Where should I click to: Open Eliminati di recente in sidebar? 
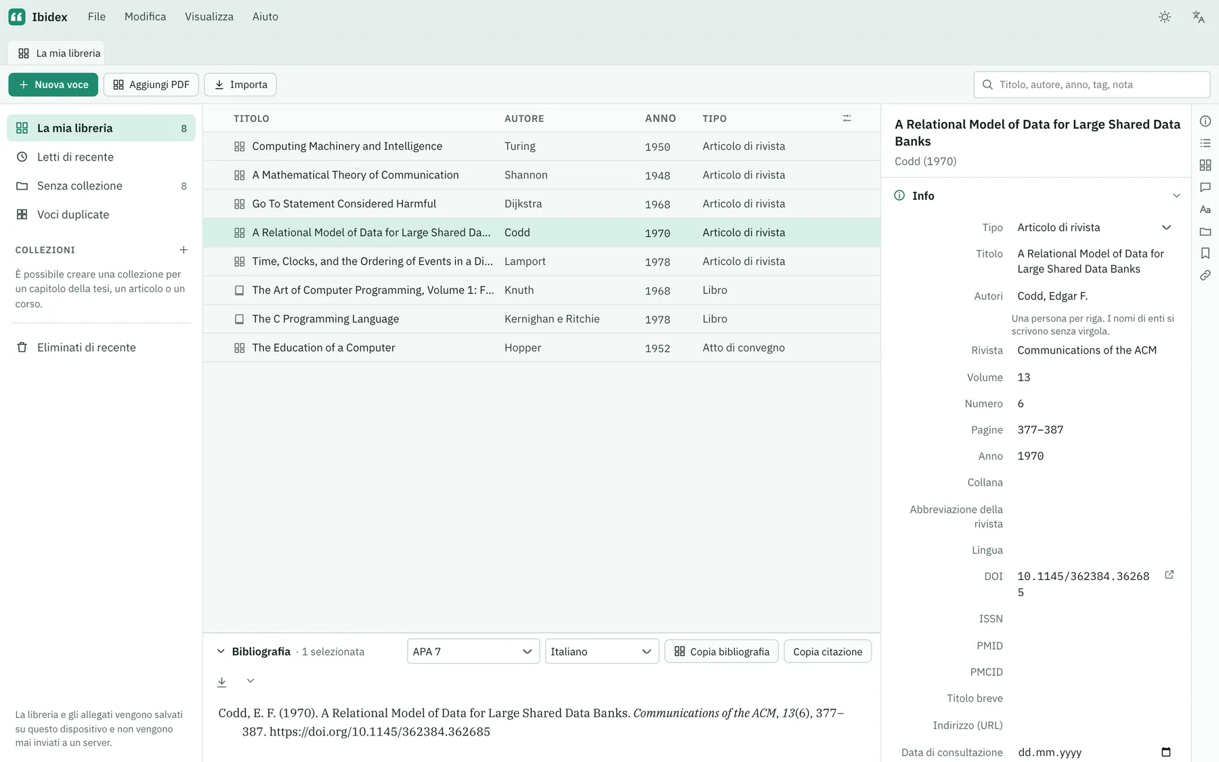point(101,347)
